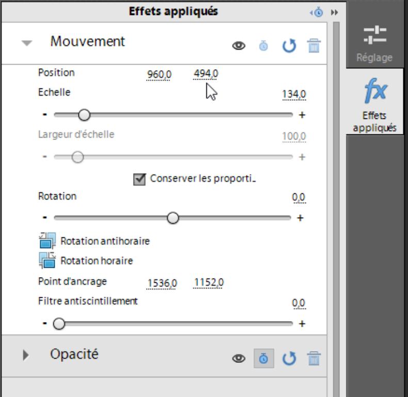Screen dimensions: 408x397
Task: Delete the Mouvement effect with trash icon
Action: point(314,46)
